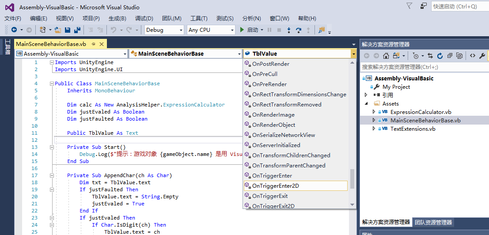
Task: Click the Navigate Backward toolbar arrow
Action: click(14, 30)
